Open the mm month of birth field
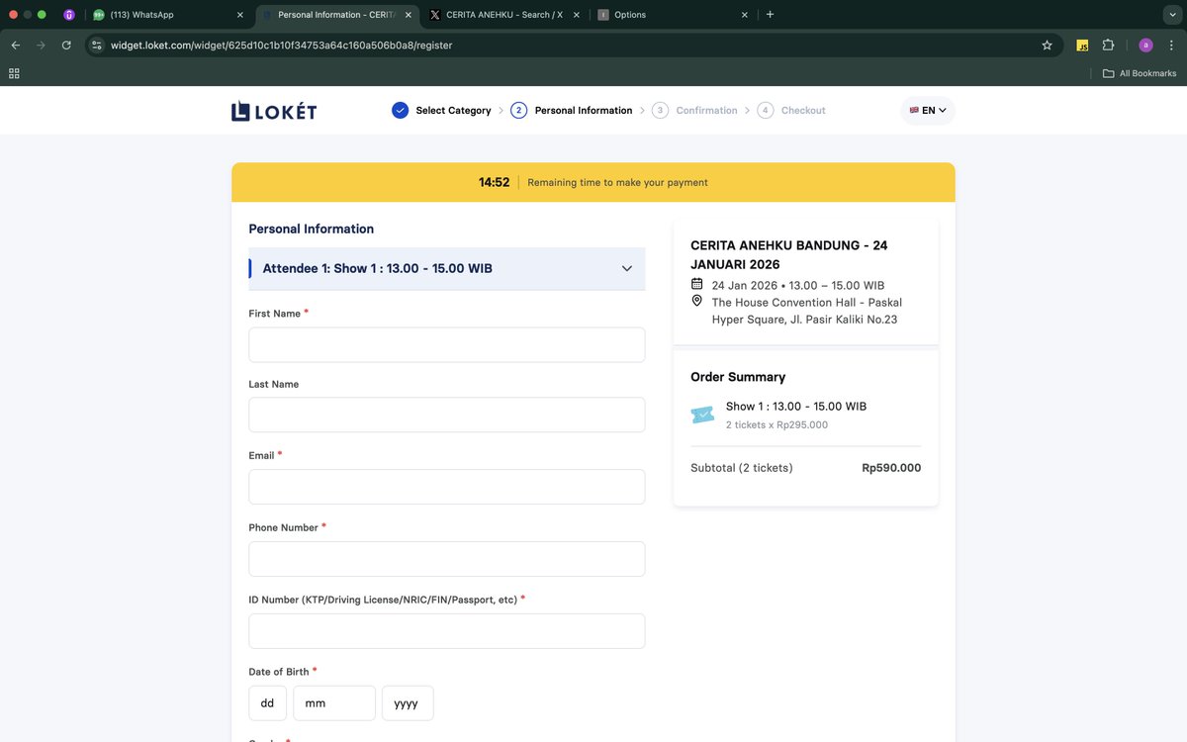1187x742 pixels. pos(334,703)
